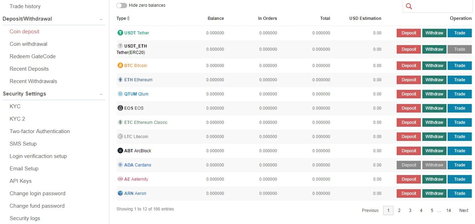The height and width of the screenshot is (224, 475).
Task: Click inside the search input field
Action: pos(442,6)
